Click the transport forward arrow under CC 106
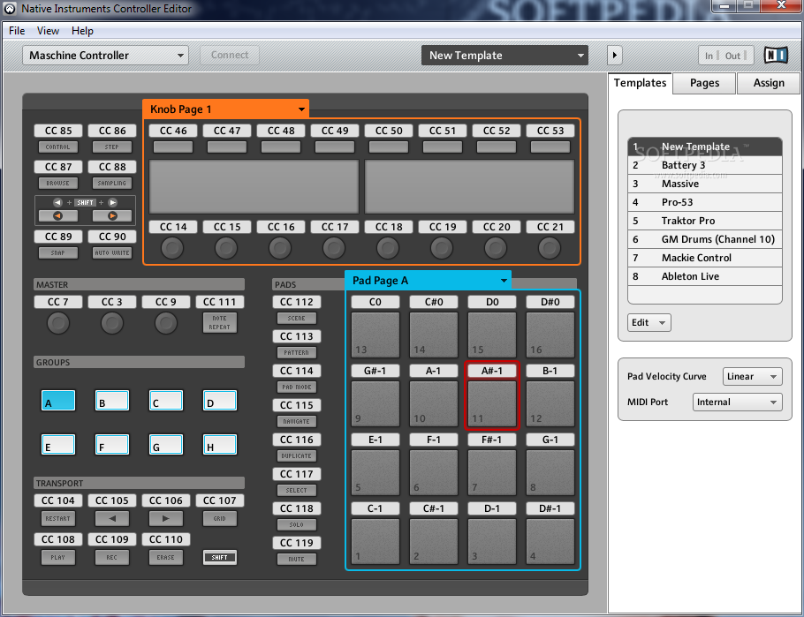 click(165, 519)
